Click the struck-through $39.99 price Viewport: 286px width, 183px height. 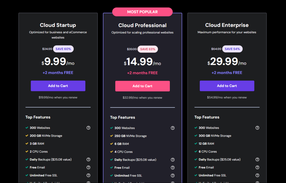click(132, 49)
